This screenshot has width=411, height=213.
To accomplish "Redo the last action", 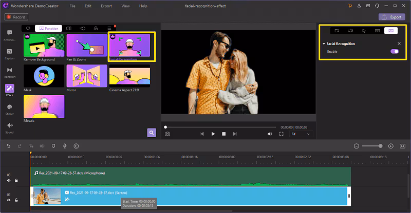I will (20, 146).
